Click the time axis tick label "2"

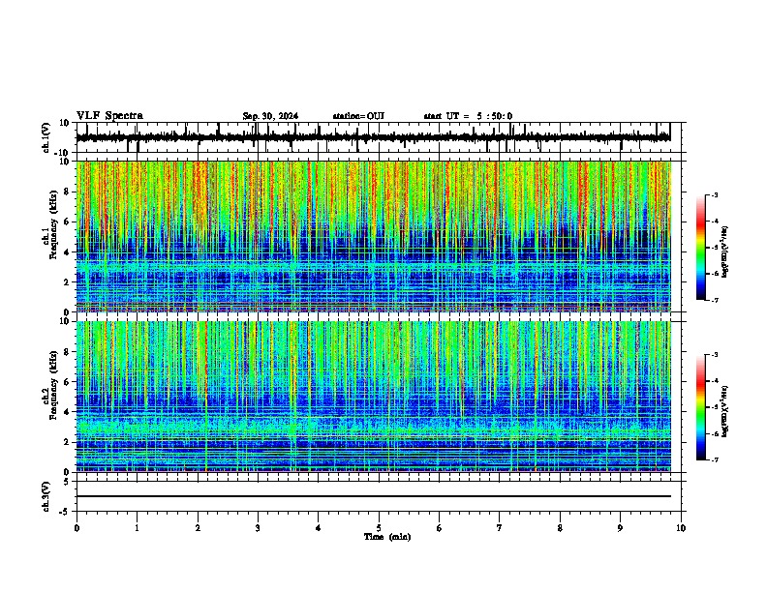pyautogui.click(x=198, y=528)
